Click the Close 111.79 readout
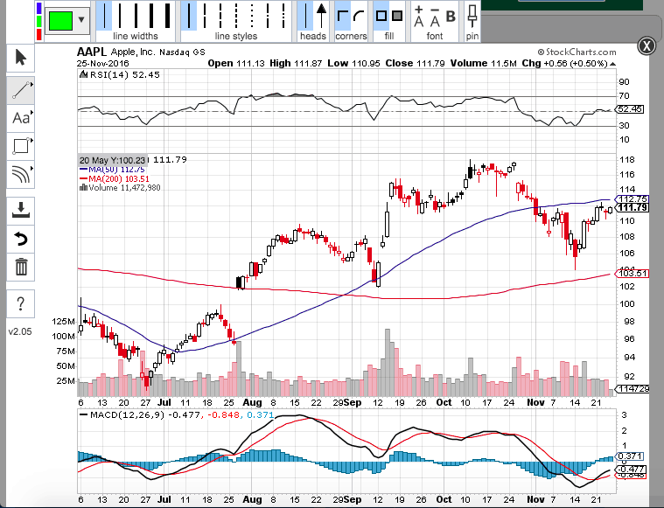 (x=415, y=64)
